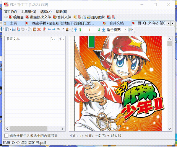Viewport: 177px width, 147px height.
Task: Click the blue save disk icon
Action: [14, 29]
